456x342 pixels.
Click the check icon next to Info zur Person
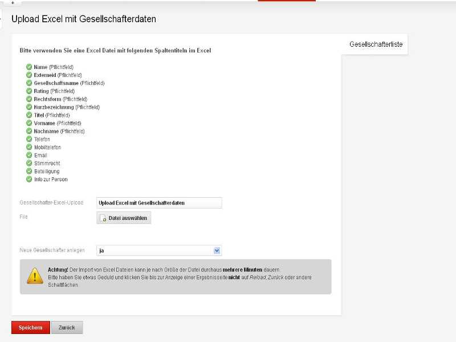tap(29, 179)
